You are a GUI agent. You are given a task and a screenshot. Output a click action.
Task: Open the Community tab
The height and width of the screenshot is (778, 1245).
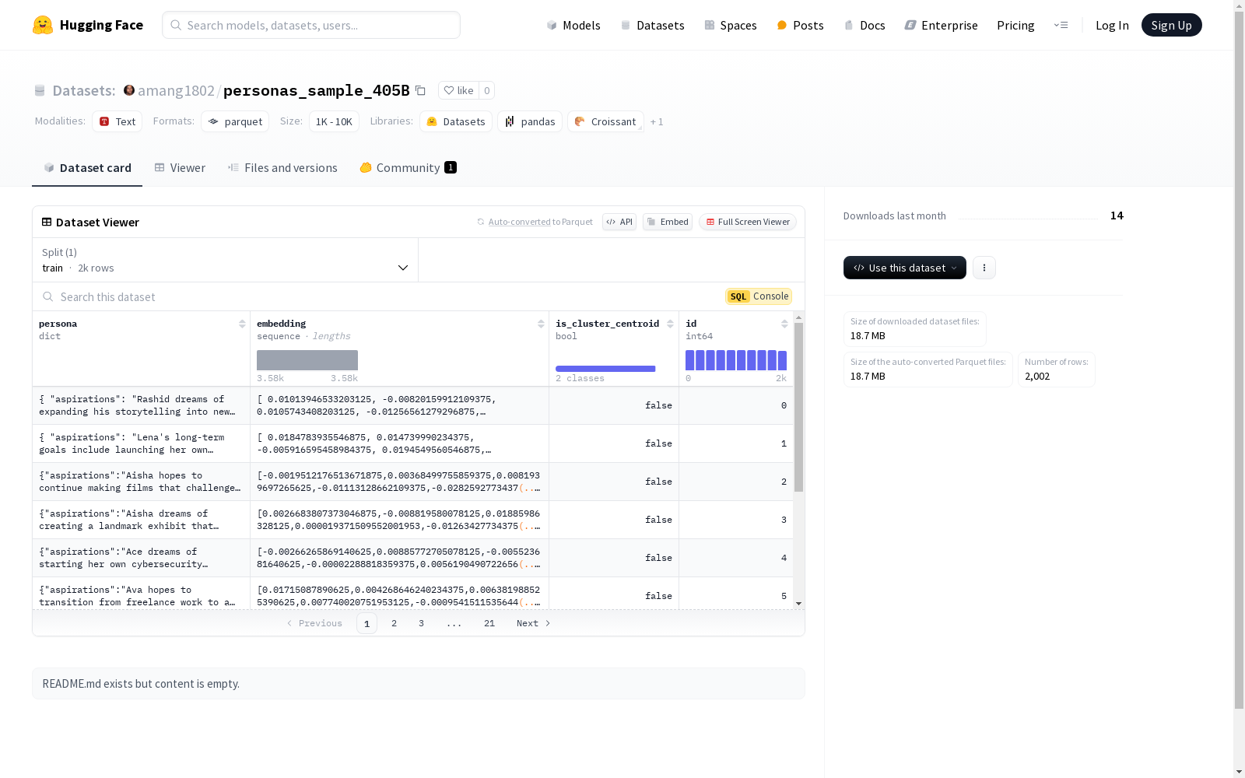[408, 167]
